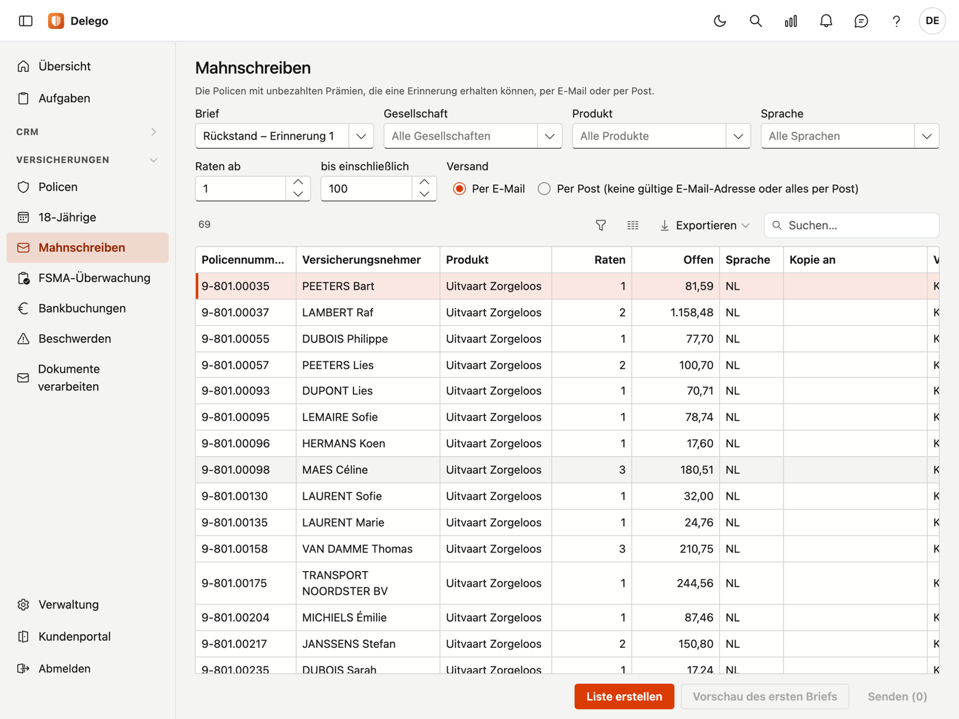Open the column layout grid icon

pos(633,225)
